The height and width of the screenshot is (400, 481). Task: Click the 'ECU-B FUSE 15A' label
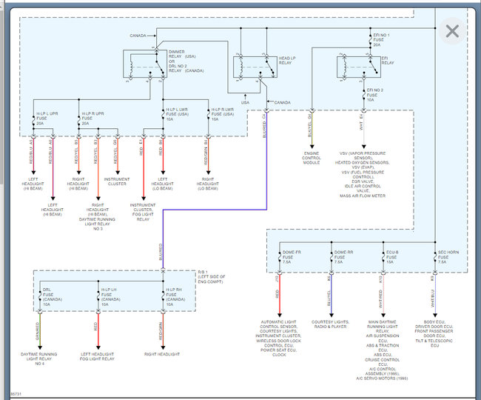(x=392, y=257)
